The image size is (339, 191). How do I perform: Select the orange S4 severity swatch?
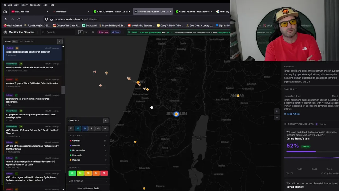coord(96,173)
